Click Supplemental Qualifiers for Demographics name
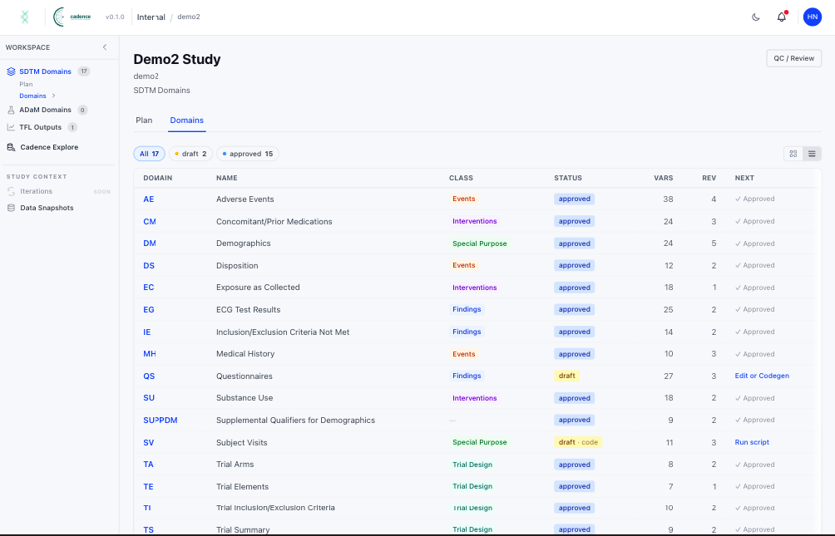Viewport: 835px width, 536px height. [x=295, y=420]
